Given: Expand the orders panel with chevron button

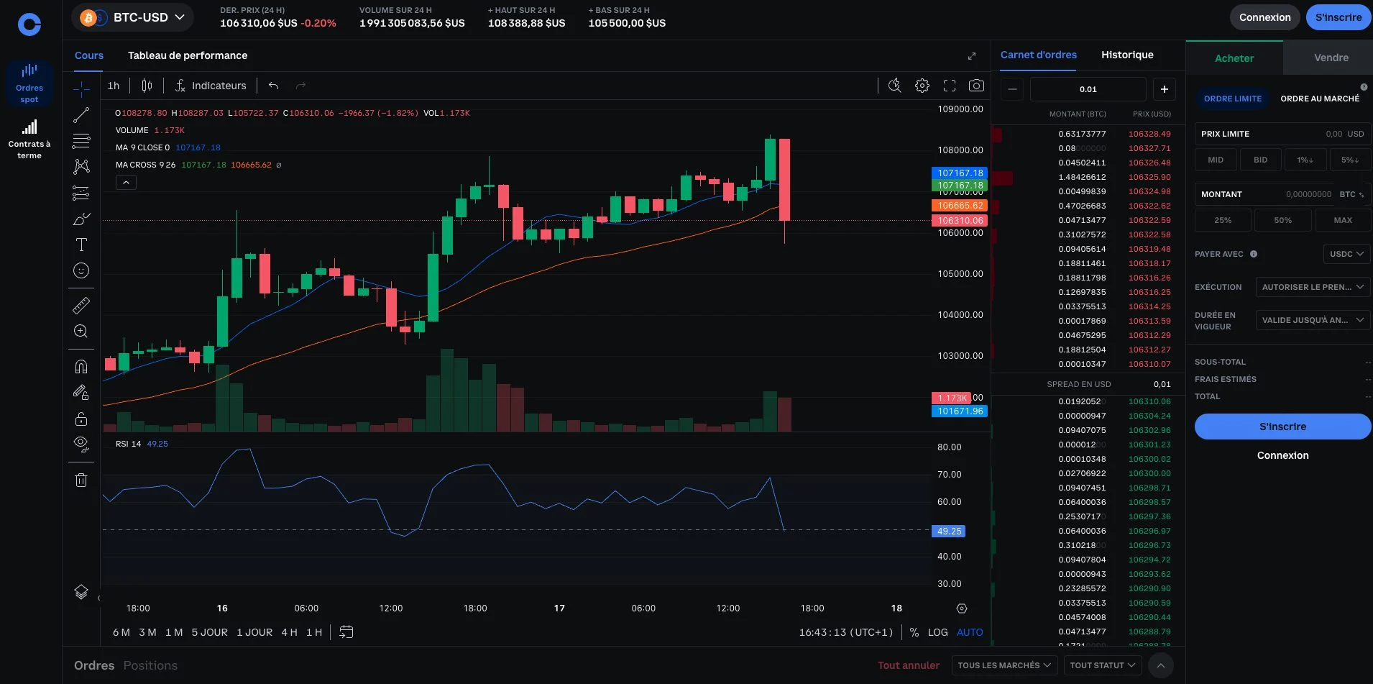Looking at the screenshot, I should [1161, 665].
